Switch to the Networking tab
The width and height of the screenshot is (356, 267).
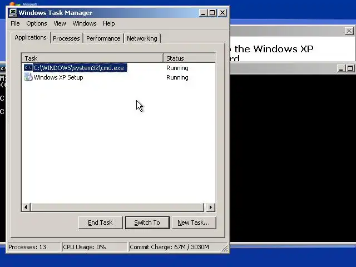142,38
